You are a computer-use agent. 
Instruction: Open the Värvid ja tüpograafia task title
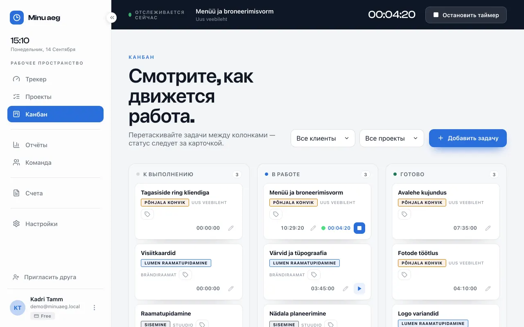click(x=298, y=253)
